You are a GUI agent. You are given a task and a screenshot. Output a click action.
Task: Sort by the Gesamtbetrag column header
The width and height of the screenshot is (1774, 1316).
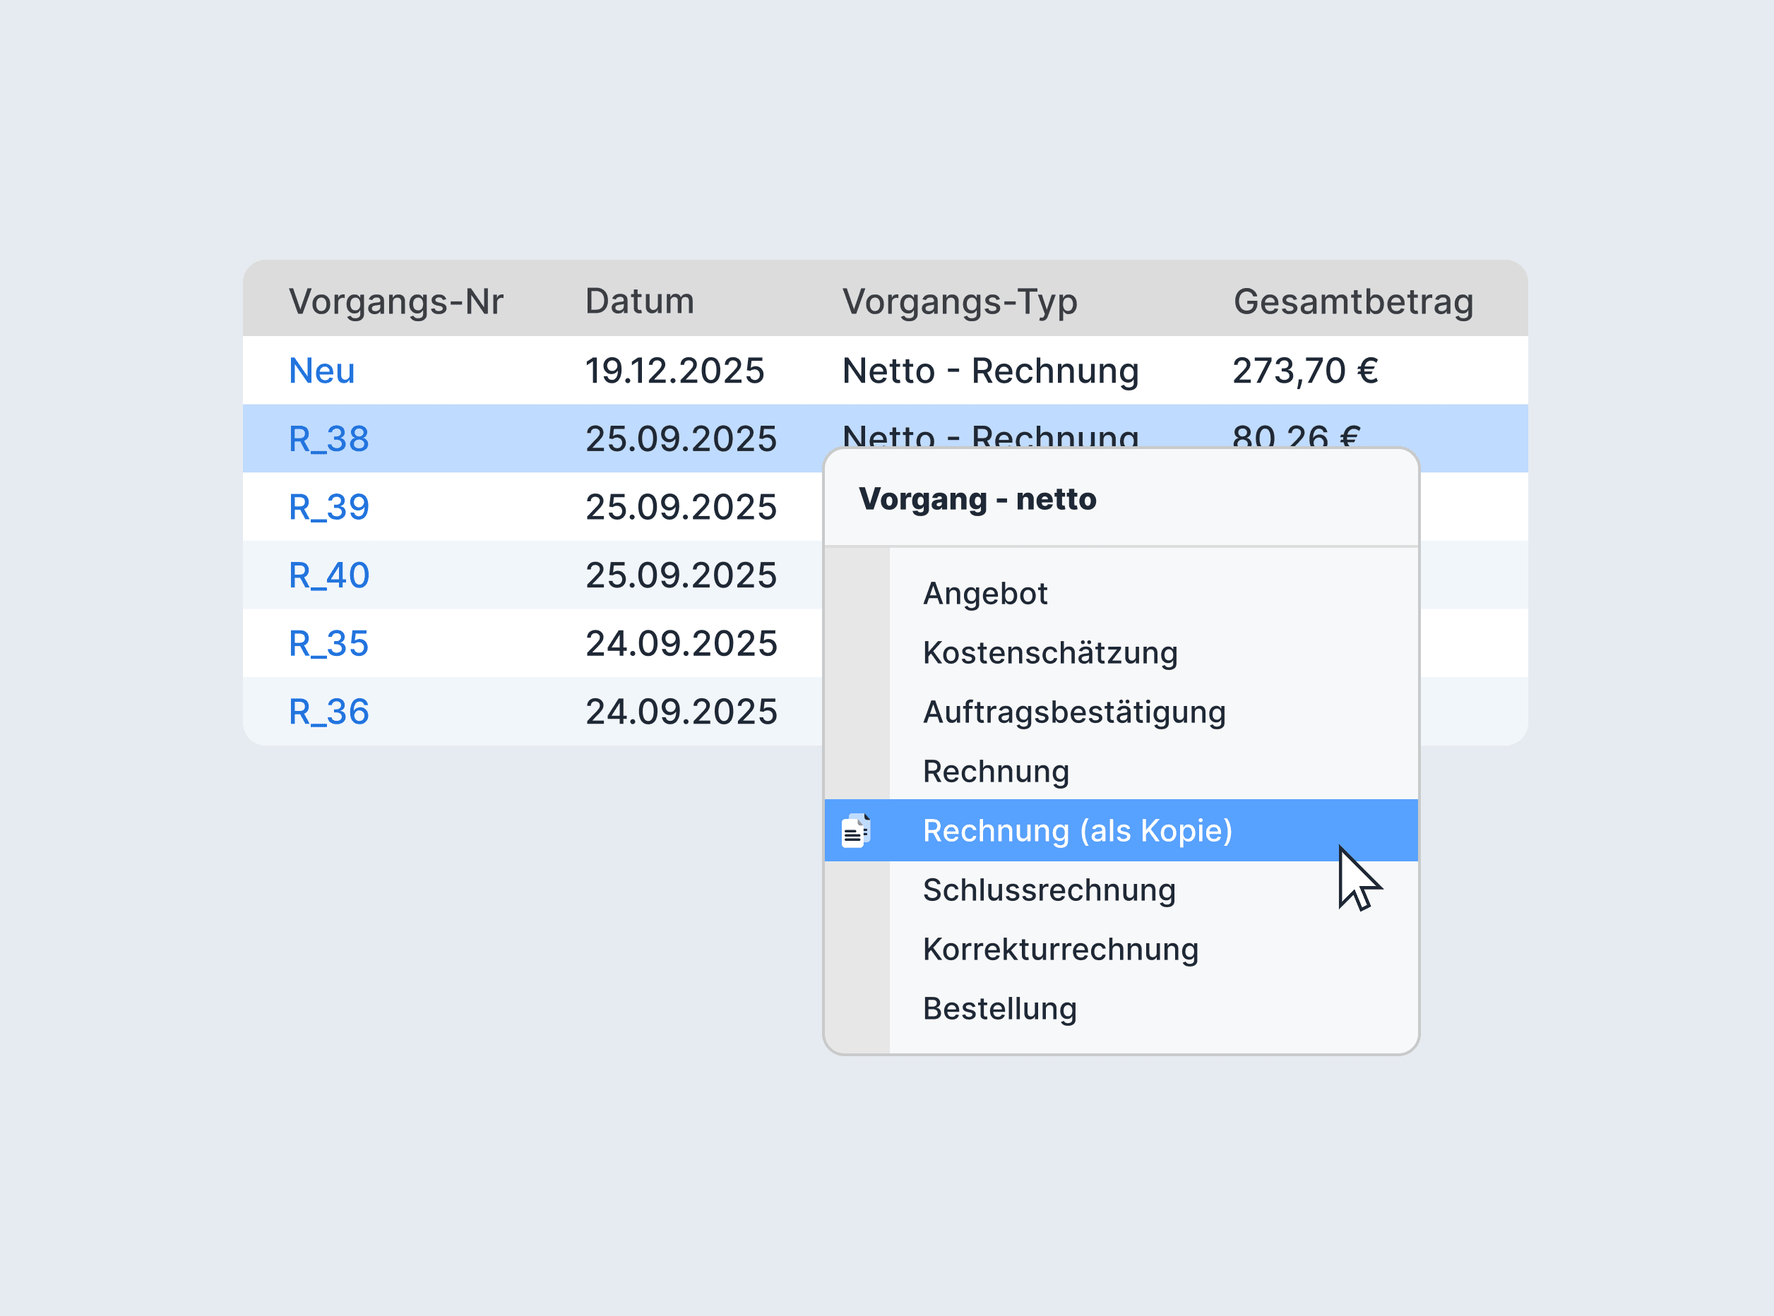[1353, 302]
